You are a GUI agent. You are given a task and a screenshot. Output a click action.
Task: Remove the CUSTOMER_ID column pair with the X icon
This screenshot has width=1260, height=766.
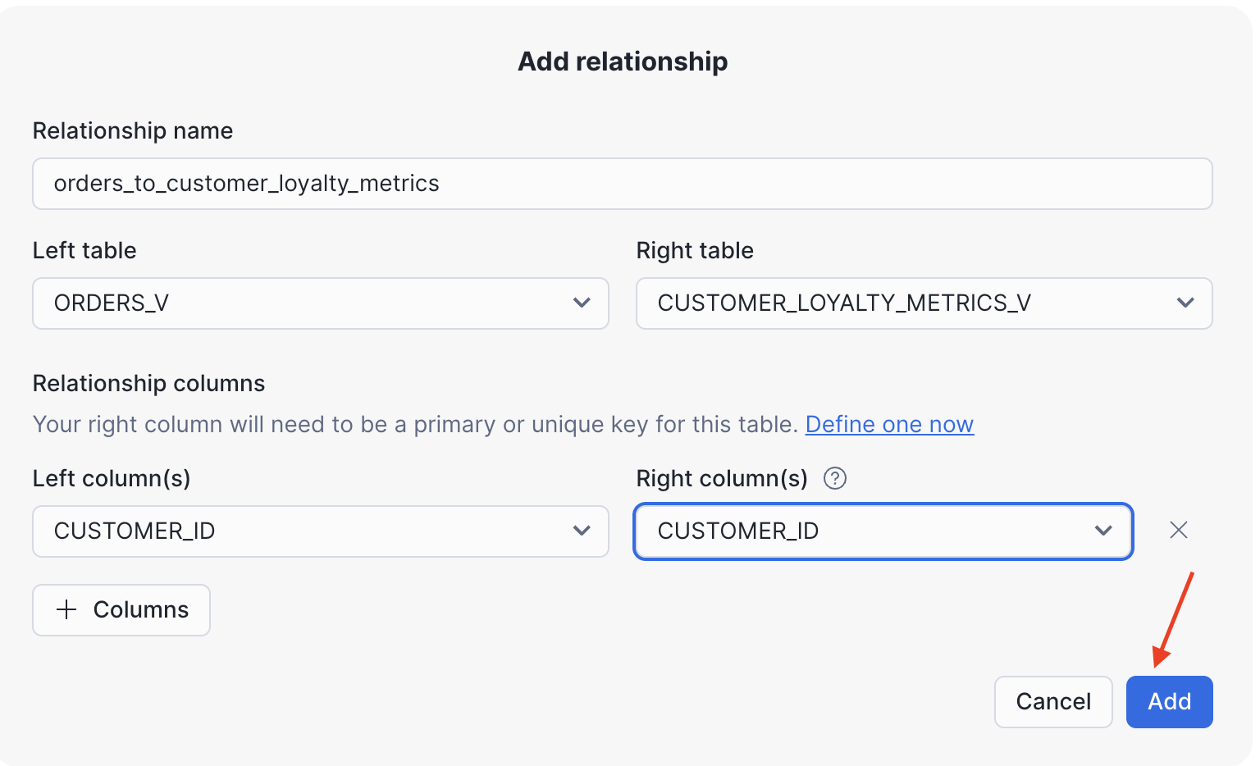[1179, 531]
